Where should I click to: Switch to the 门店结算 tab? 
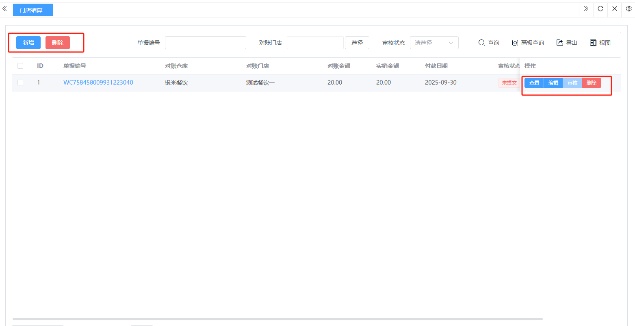(33, 10)
